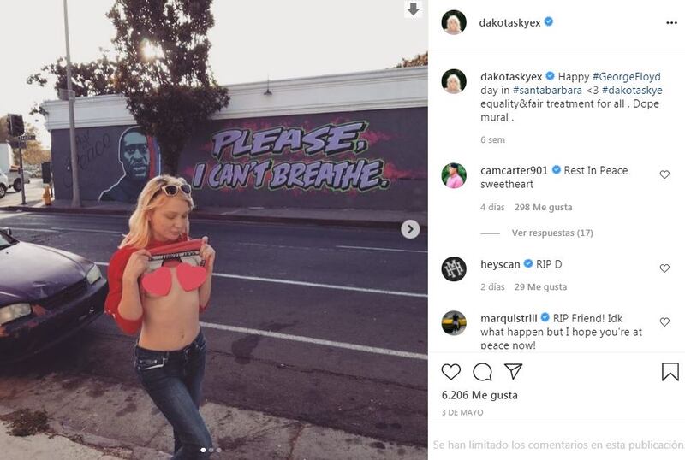Expand Ver respuestas (17) replies
Viewport: 685px width, 460px height.
(552, 233)
